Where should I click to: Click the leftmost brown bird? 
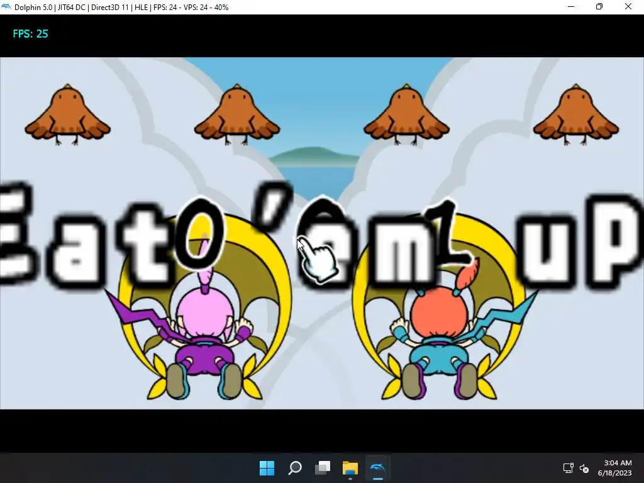(67, 114)
